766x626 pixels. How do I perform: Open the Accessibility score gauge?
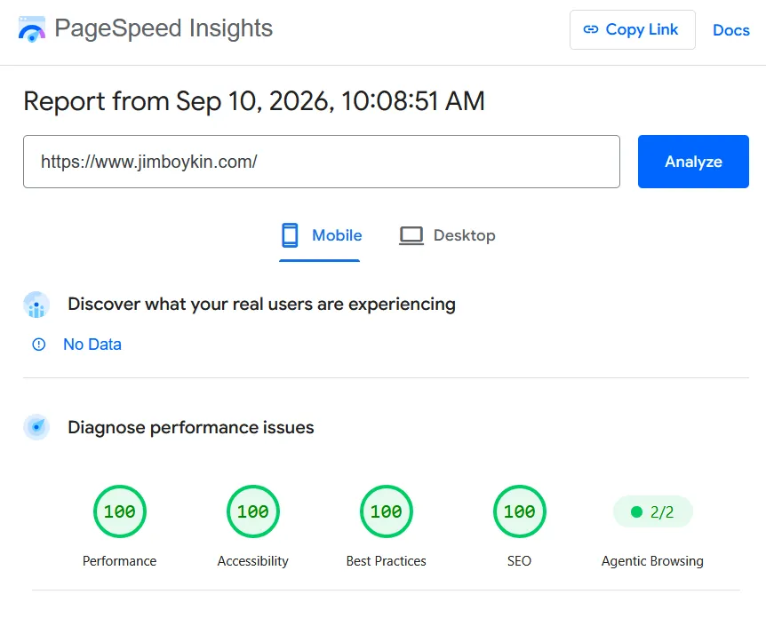253,511
